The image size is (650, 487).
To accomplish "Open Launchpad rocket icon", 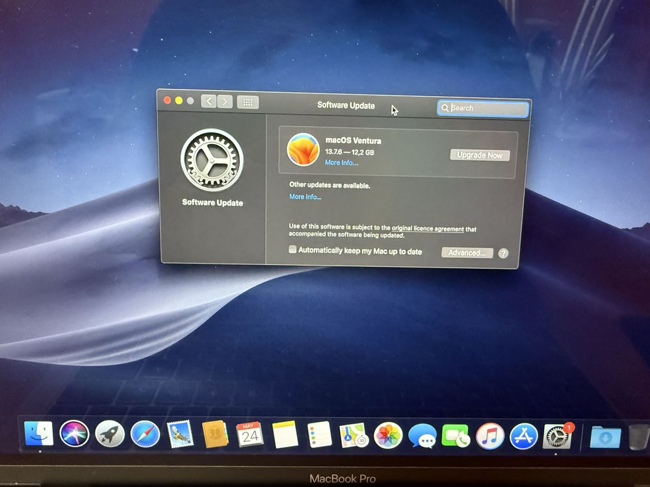I will click(x=110, y=434).
